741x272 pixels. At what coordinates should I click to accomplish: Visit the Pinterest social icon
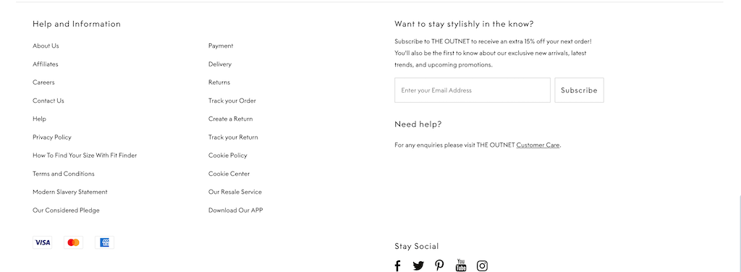(439, 265)
